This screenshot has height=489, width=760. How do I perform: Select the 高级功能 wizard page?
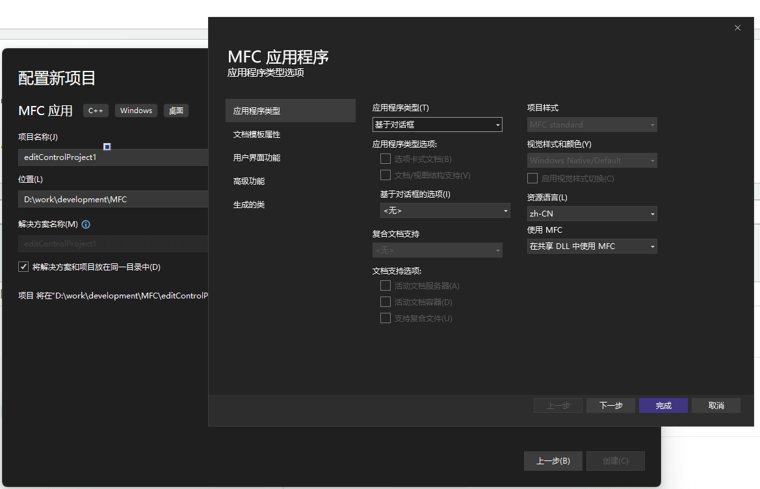[x=291, y=181]
